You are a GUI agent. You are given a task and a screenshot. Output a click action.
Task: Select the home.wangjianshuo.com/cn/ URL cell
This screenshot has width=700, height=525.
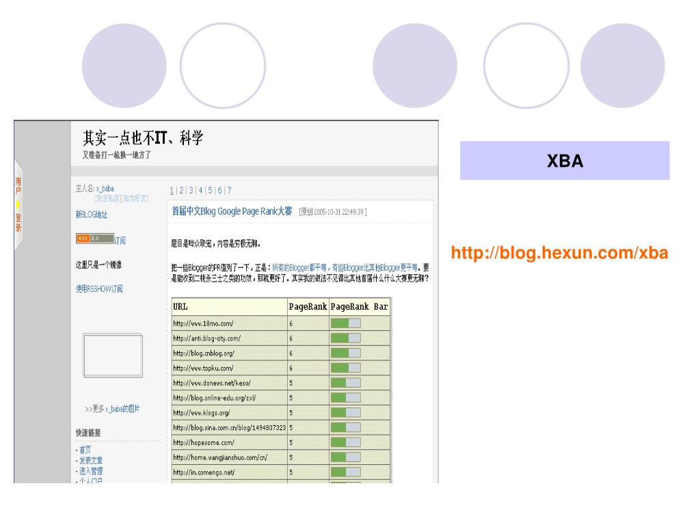[x=230, y=457]
